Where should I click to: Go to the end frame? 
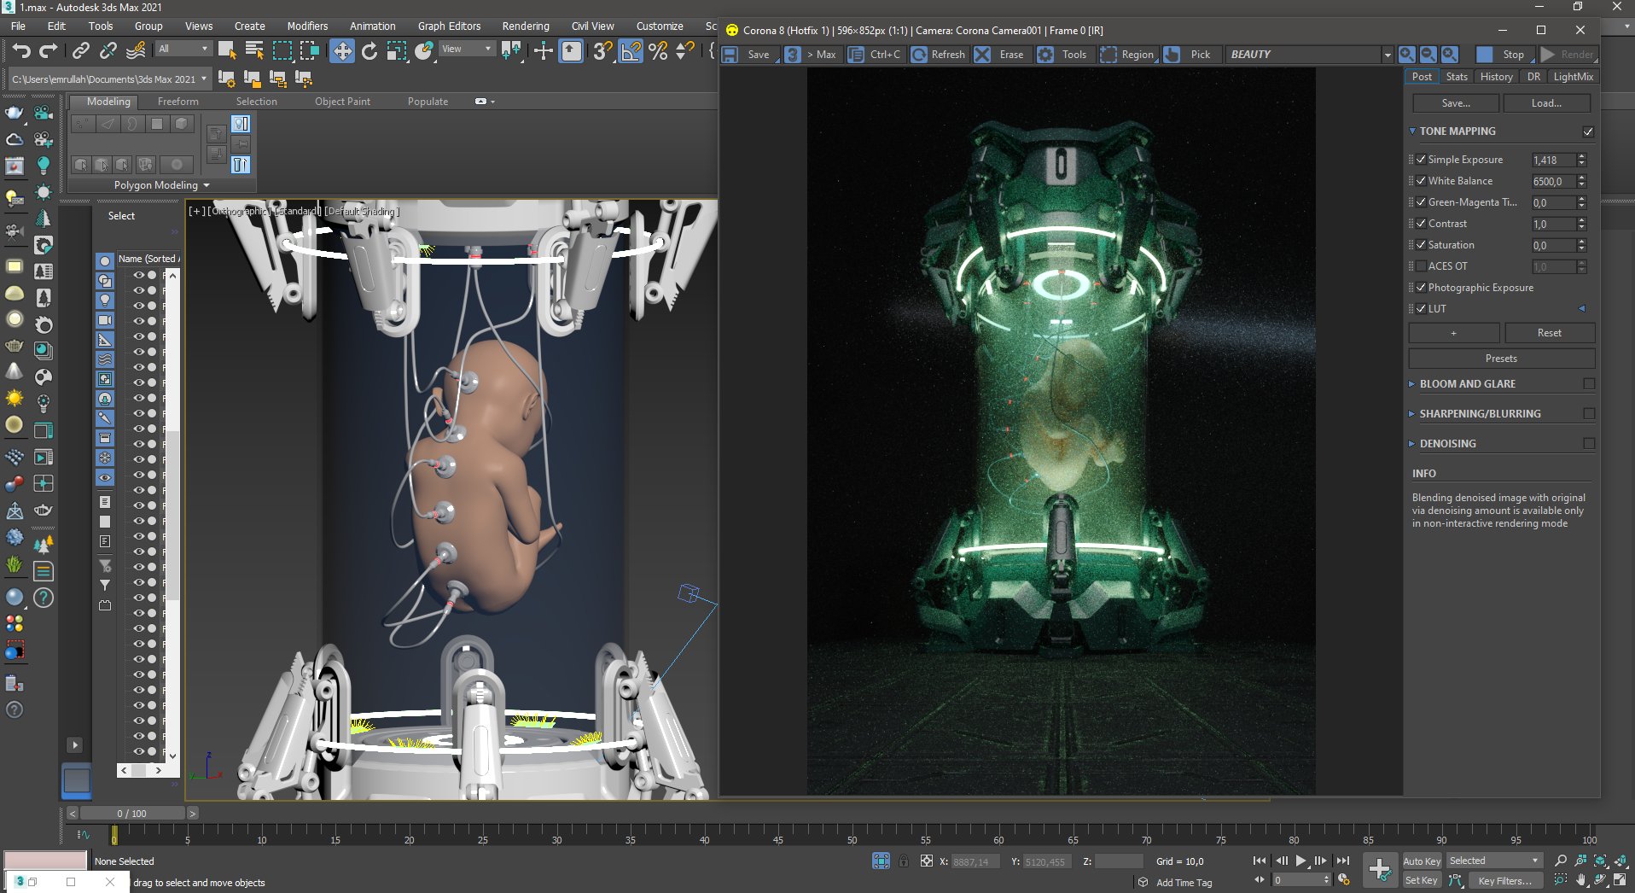coord(1343,861)
